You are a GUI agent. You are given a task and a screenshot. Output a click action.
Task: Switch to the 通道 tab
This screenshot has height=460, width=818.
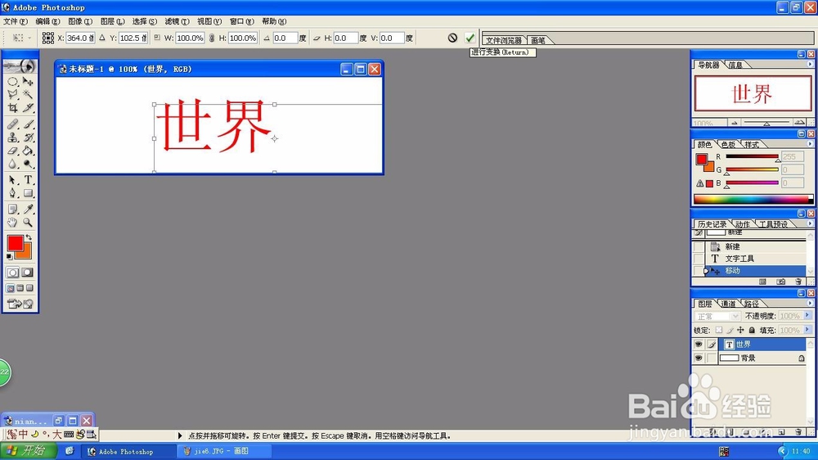728,304
